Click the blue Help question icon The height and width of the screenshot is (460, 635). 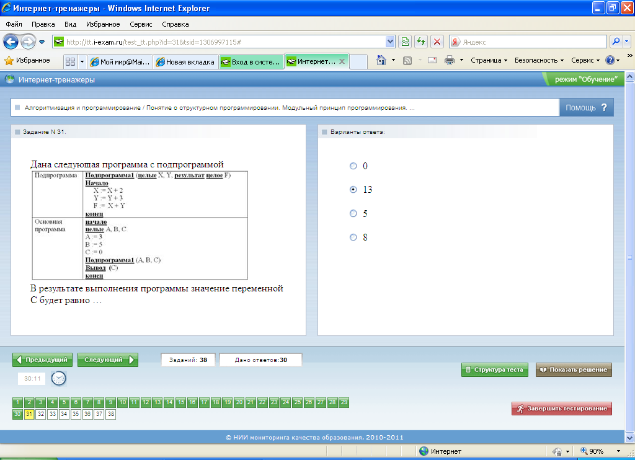(610, 60)
